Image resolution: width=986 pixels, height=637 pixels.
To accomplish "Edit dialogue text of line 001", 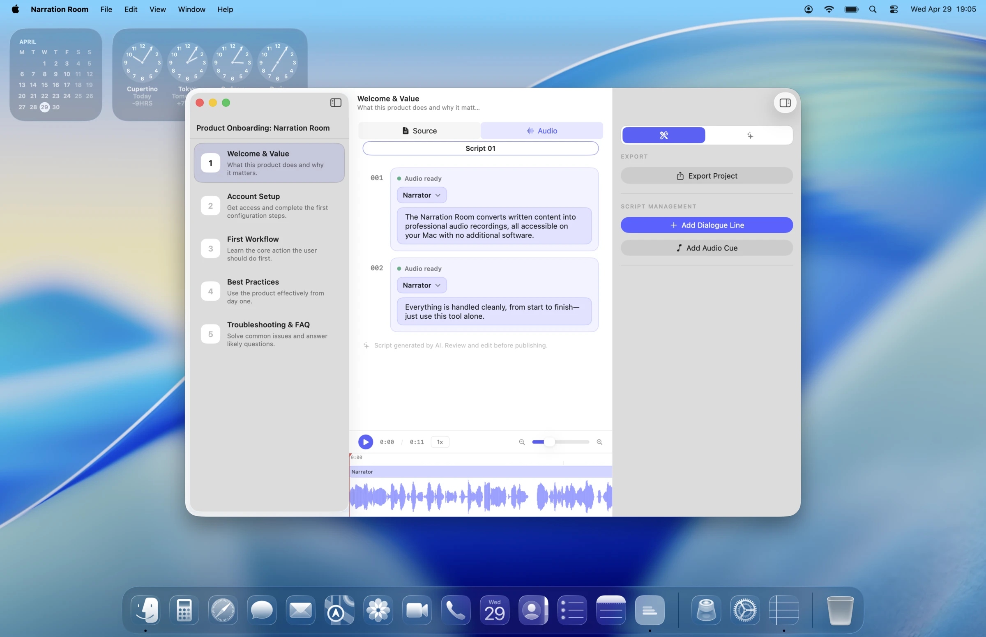I will tap(494, 226).
